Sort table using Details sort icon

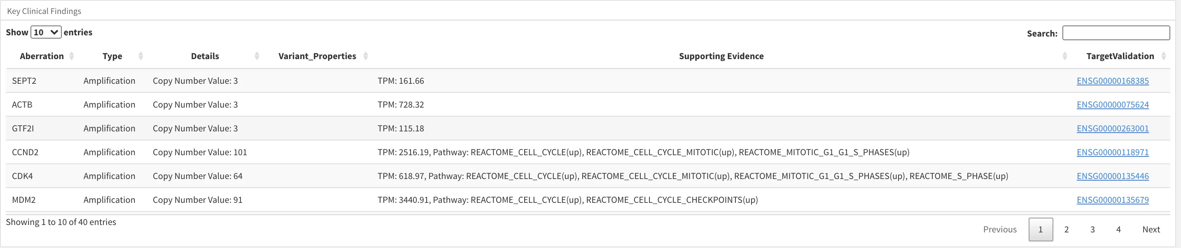[x=257, y=56]
